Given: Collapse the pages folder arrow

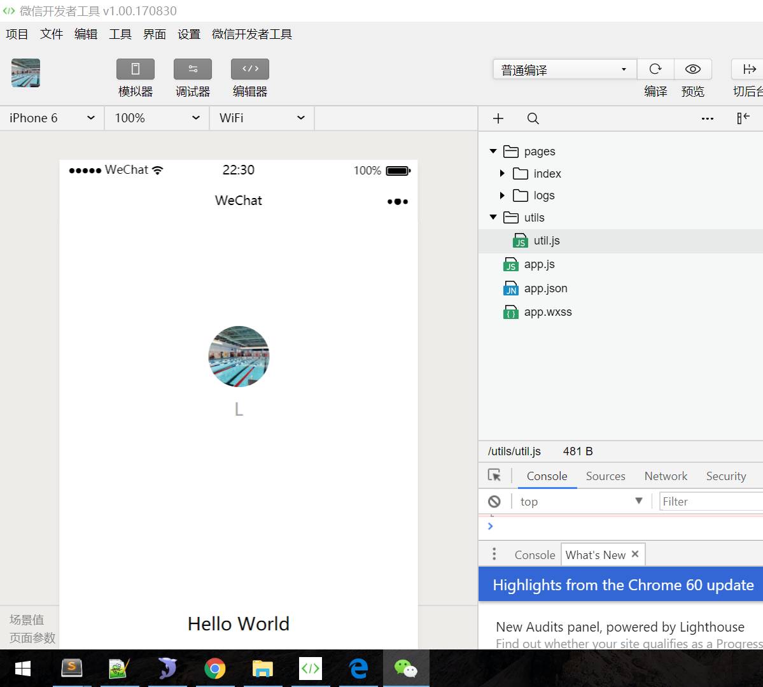Looking at the screenshot, I should 493,152.
